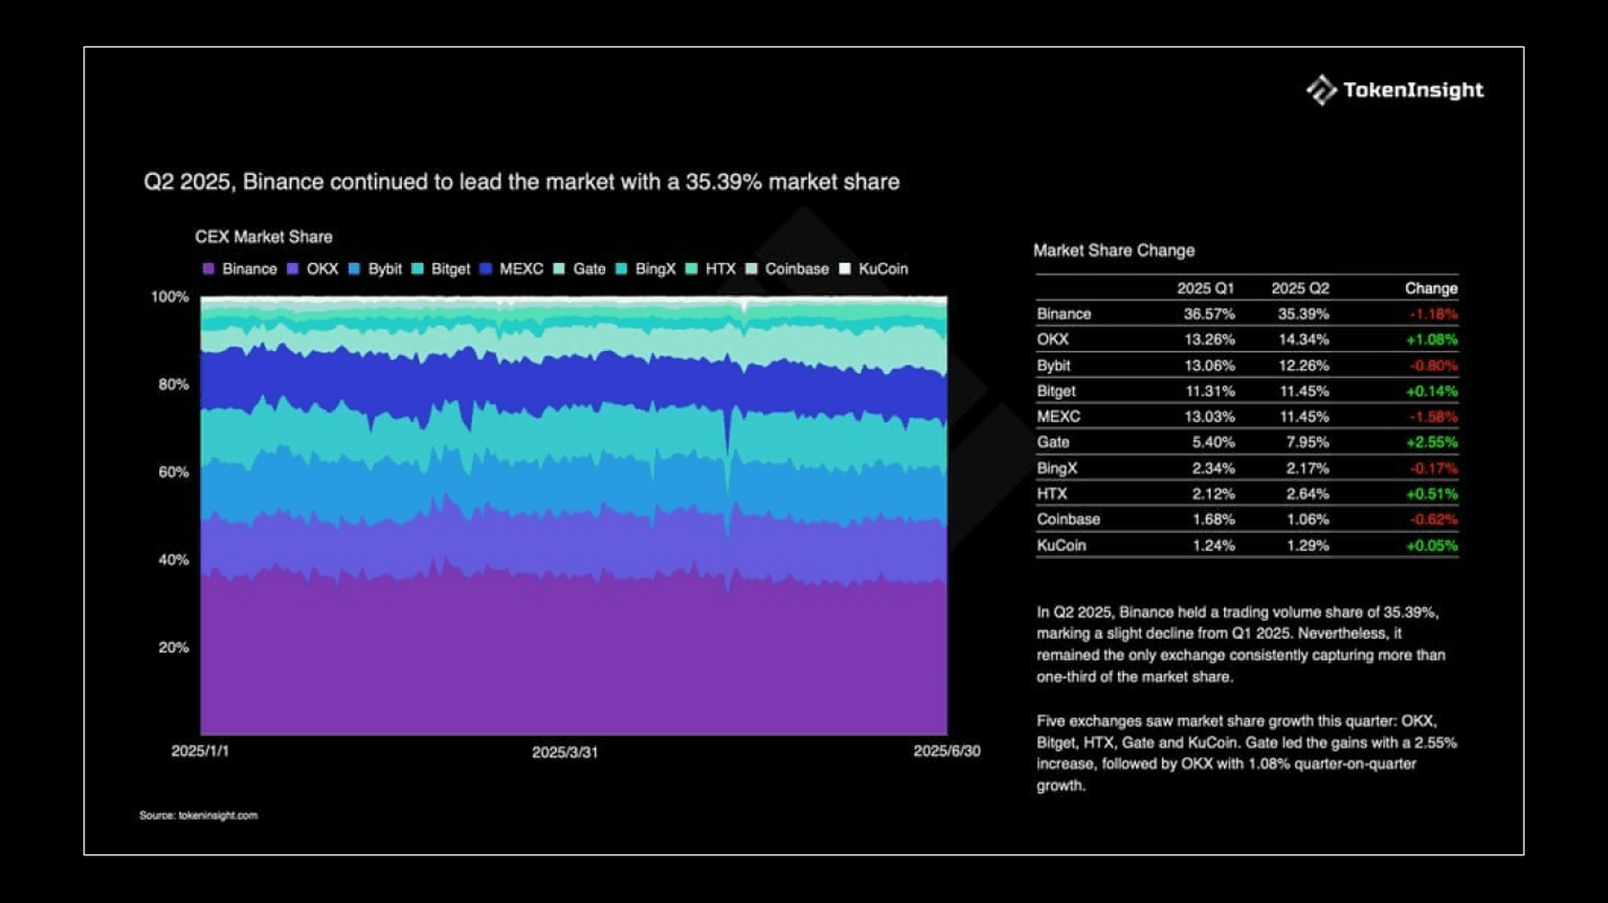Click BingX change value -0.17%
The image size is (1608, 903).
pos(1433,468)
